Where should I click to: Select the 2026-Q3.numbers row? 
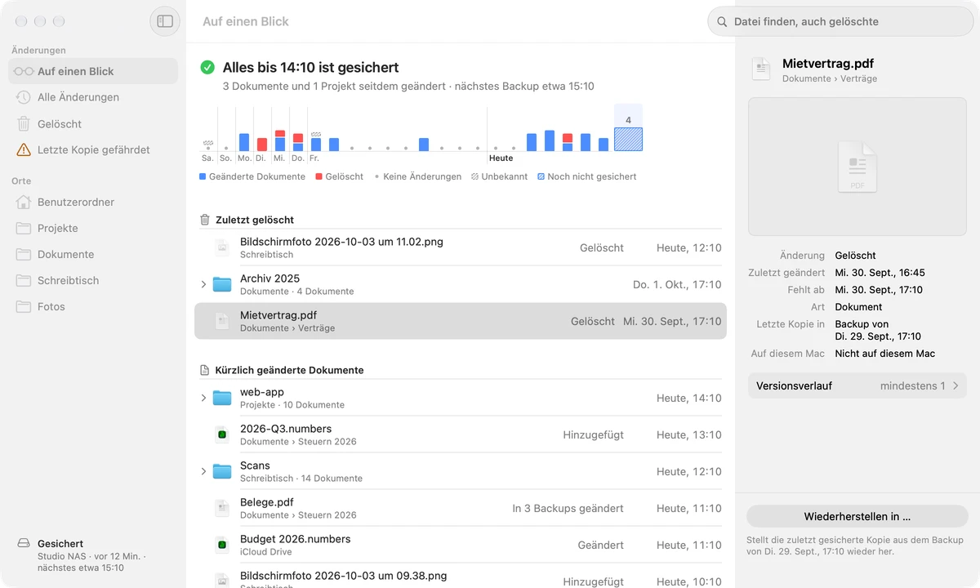(461, 434)
